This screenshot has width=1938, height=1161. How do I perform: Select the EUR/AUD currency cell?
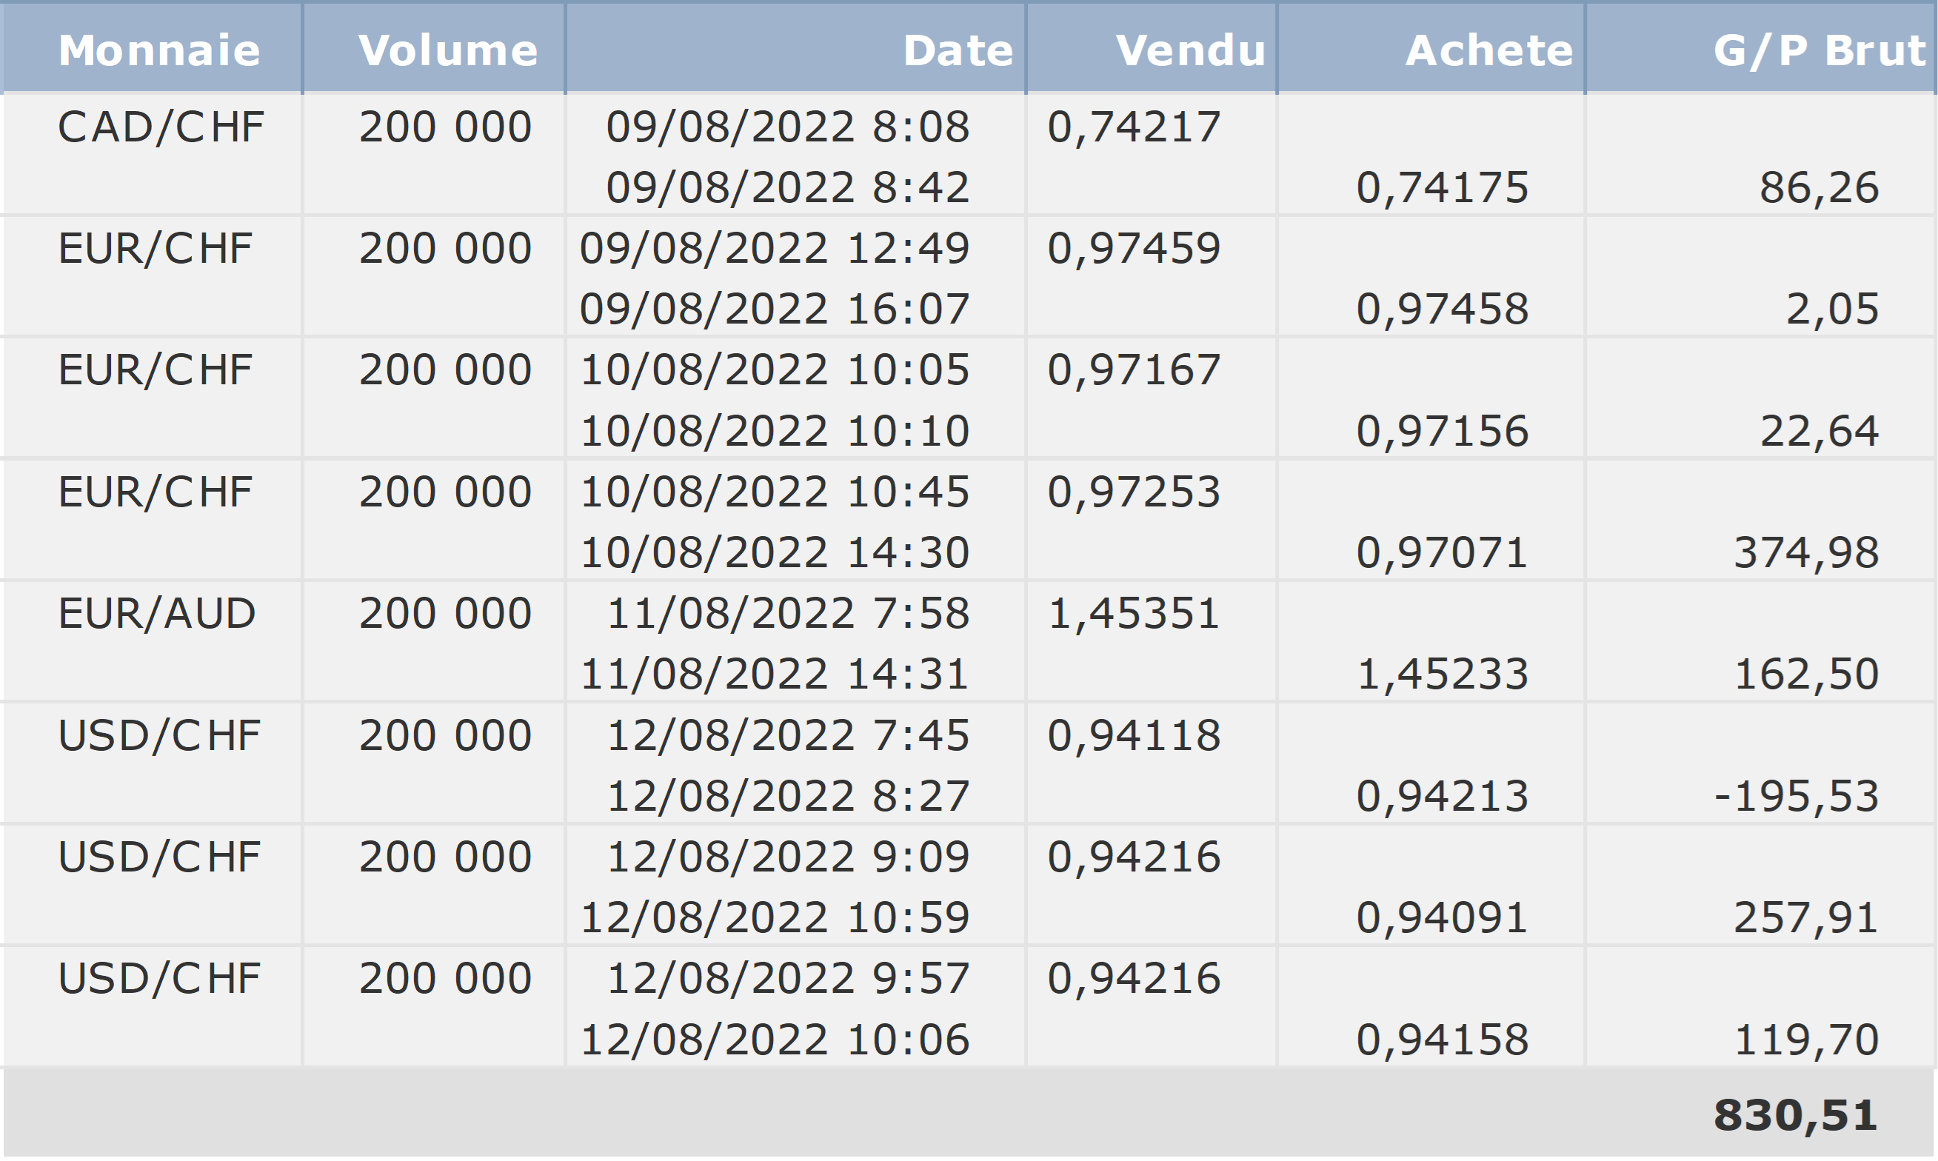coord(156,613)
